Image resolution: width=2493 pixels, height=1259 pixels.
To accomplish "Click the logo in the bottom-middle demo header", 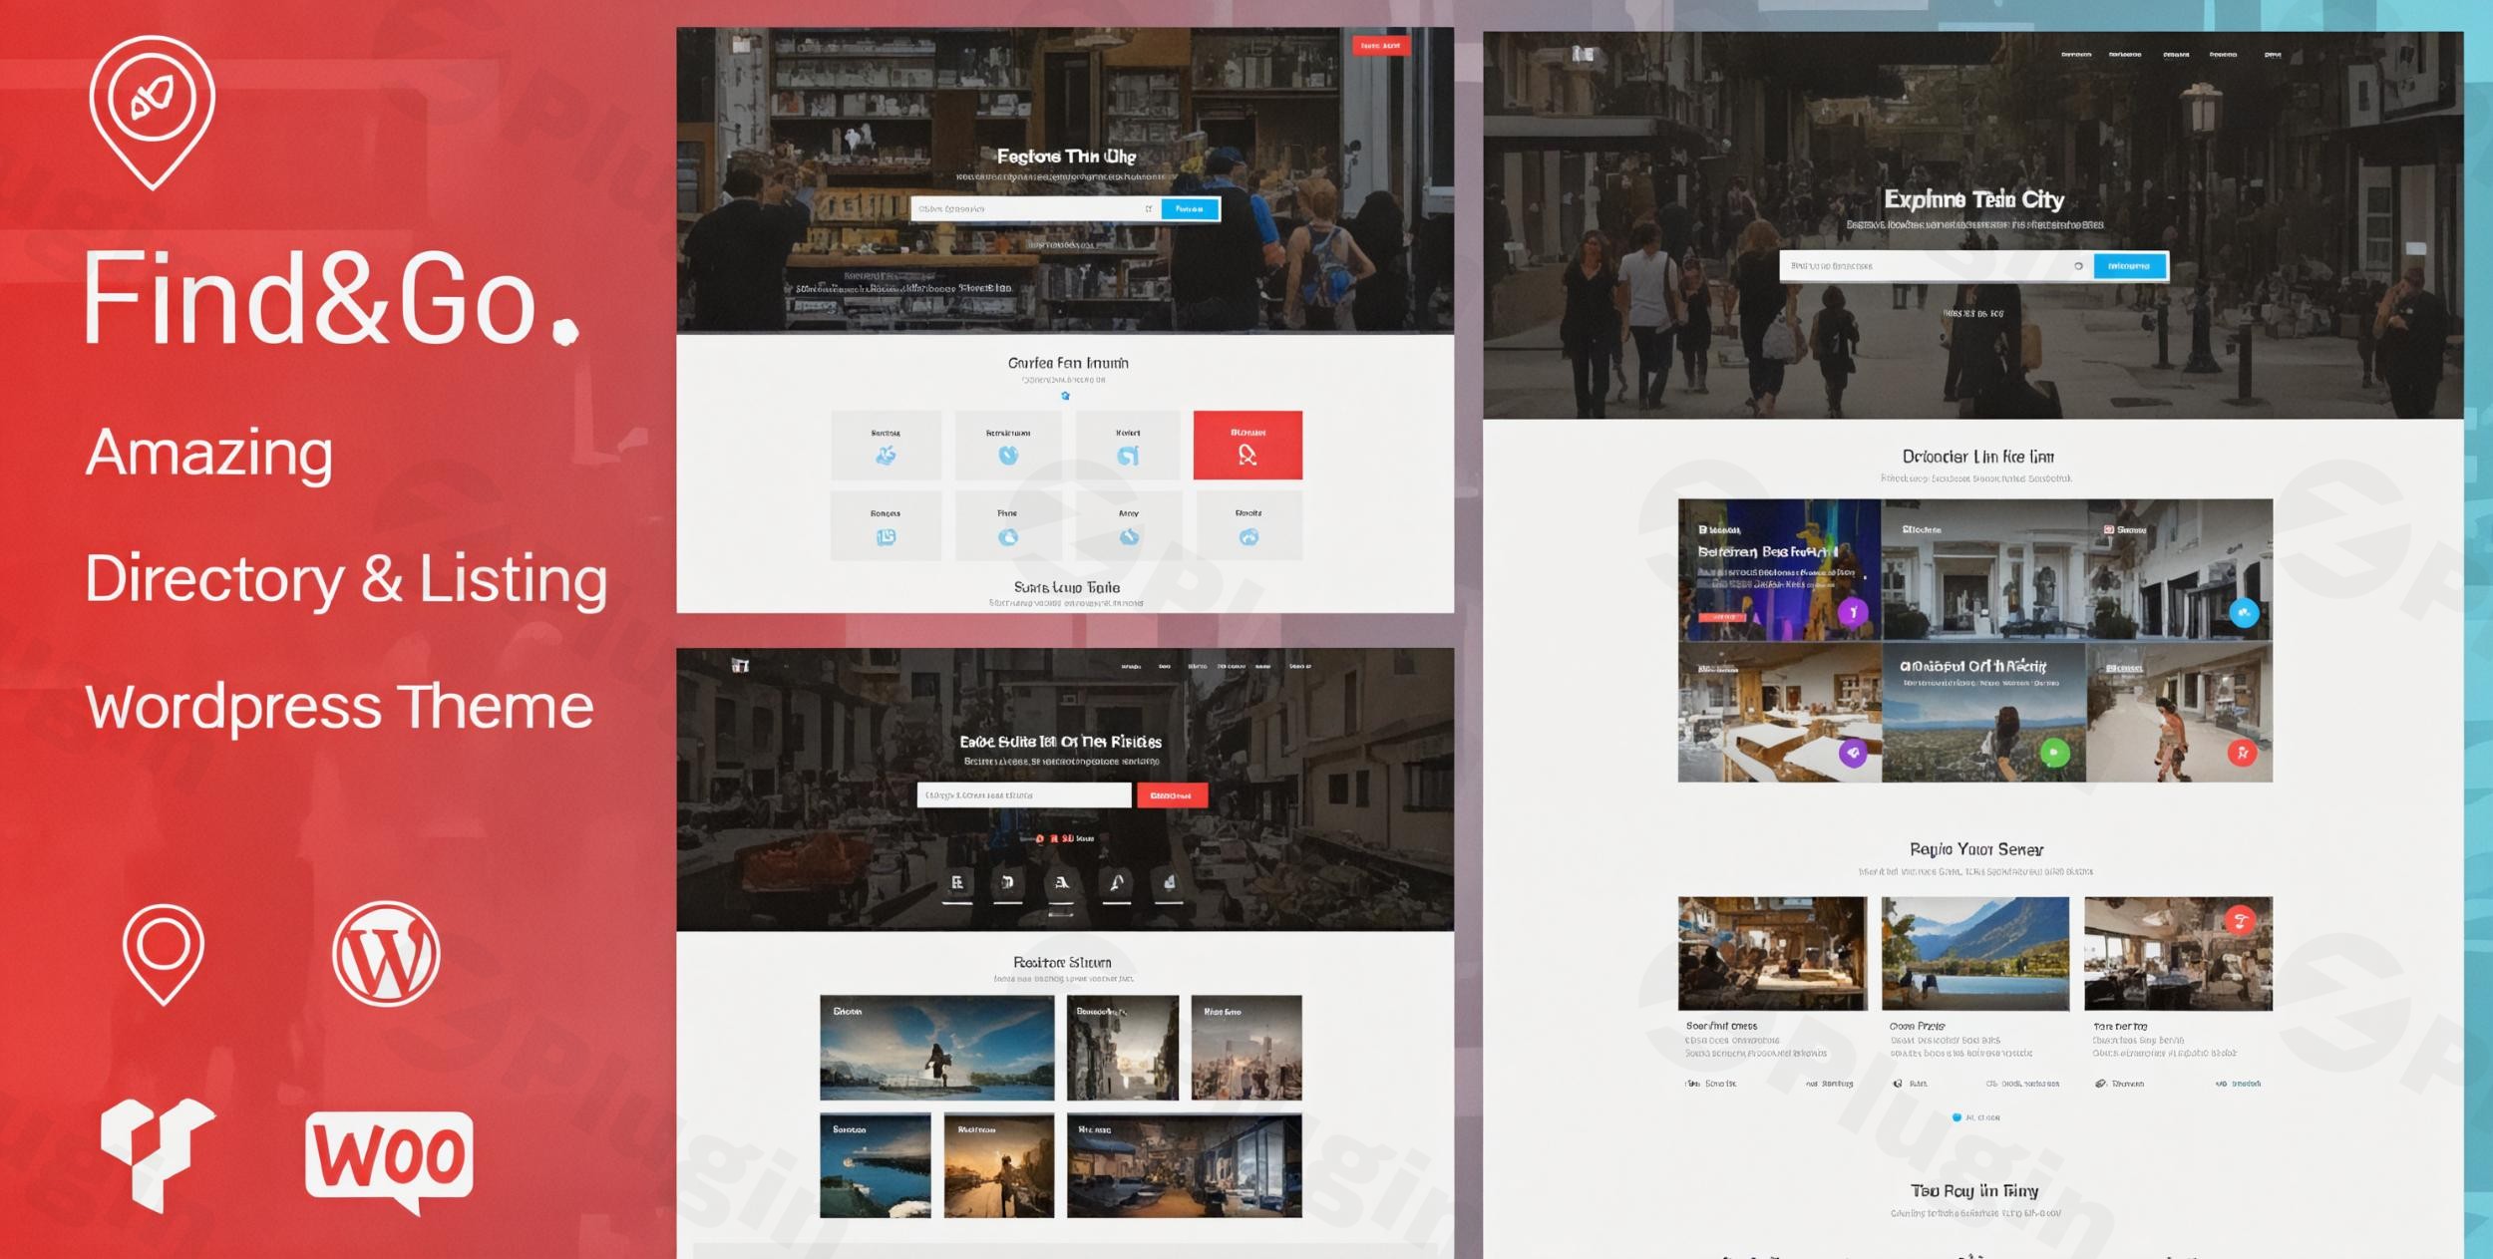I will 740,665.
